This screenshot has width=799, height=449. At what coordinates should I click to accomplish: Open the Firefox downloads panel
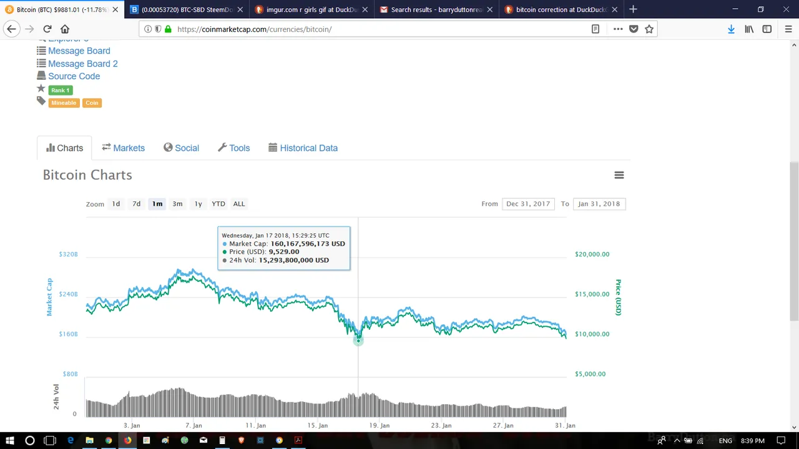coord(731,29)
